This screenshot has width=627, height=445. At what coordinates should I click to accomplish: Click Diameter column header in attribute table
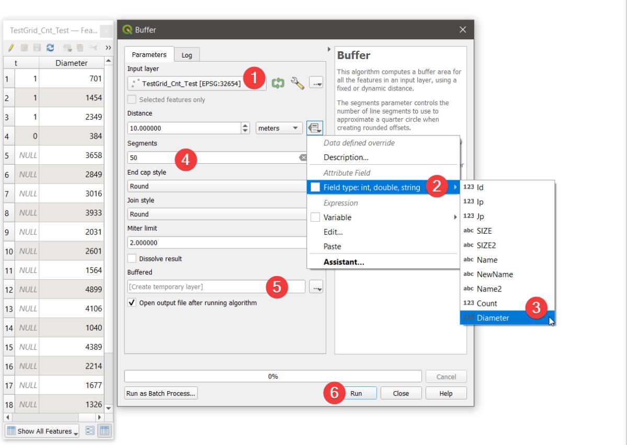pyautogui.click(x=71, y=63)
